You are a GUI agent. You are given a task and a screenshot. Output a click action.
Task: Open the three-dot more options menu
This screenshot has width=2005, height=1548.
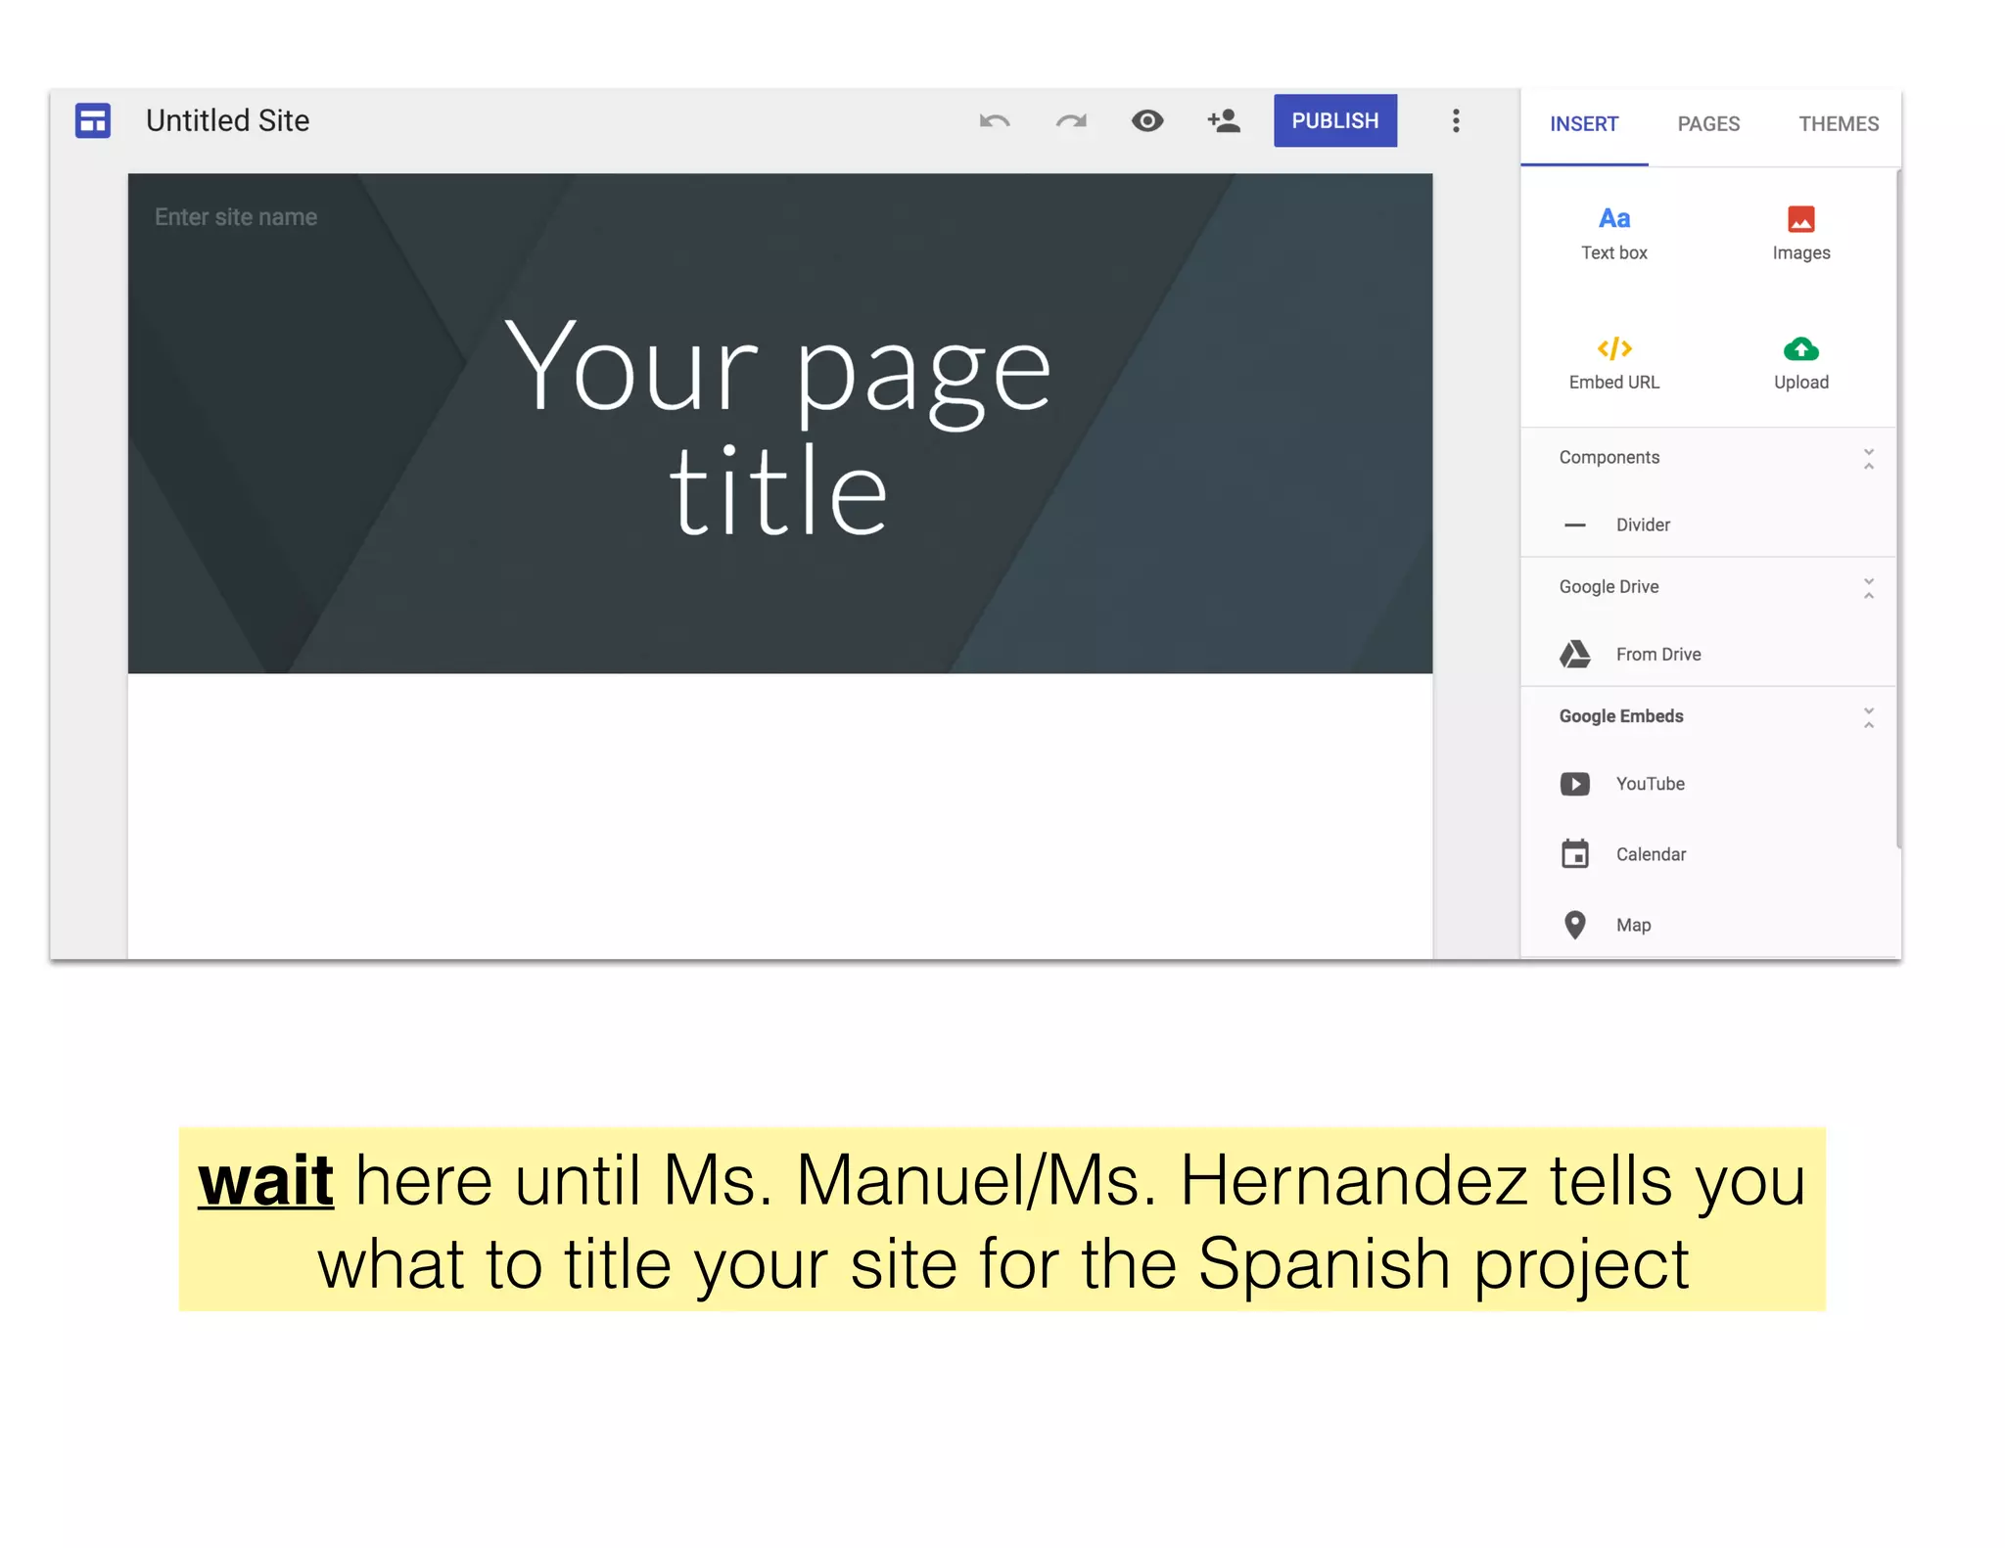point(1456,120)
